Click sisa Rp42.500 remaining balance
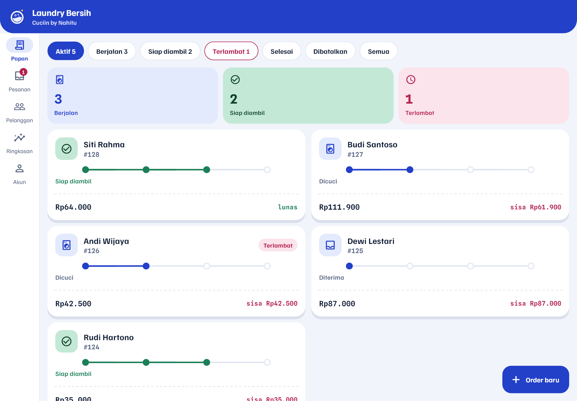The width and height of the screenshot is (577, 401). (x=272, y=304)
